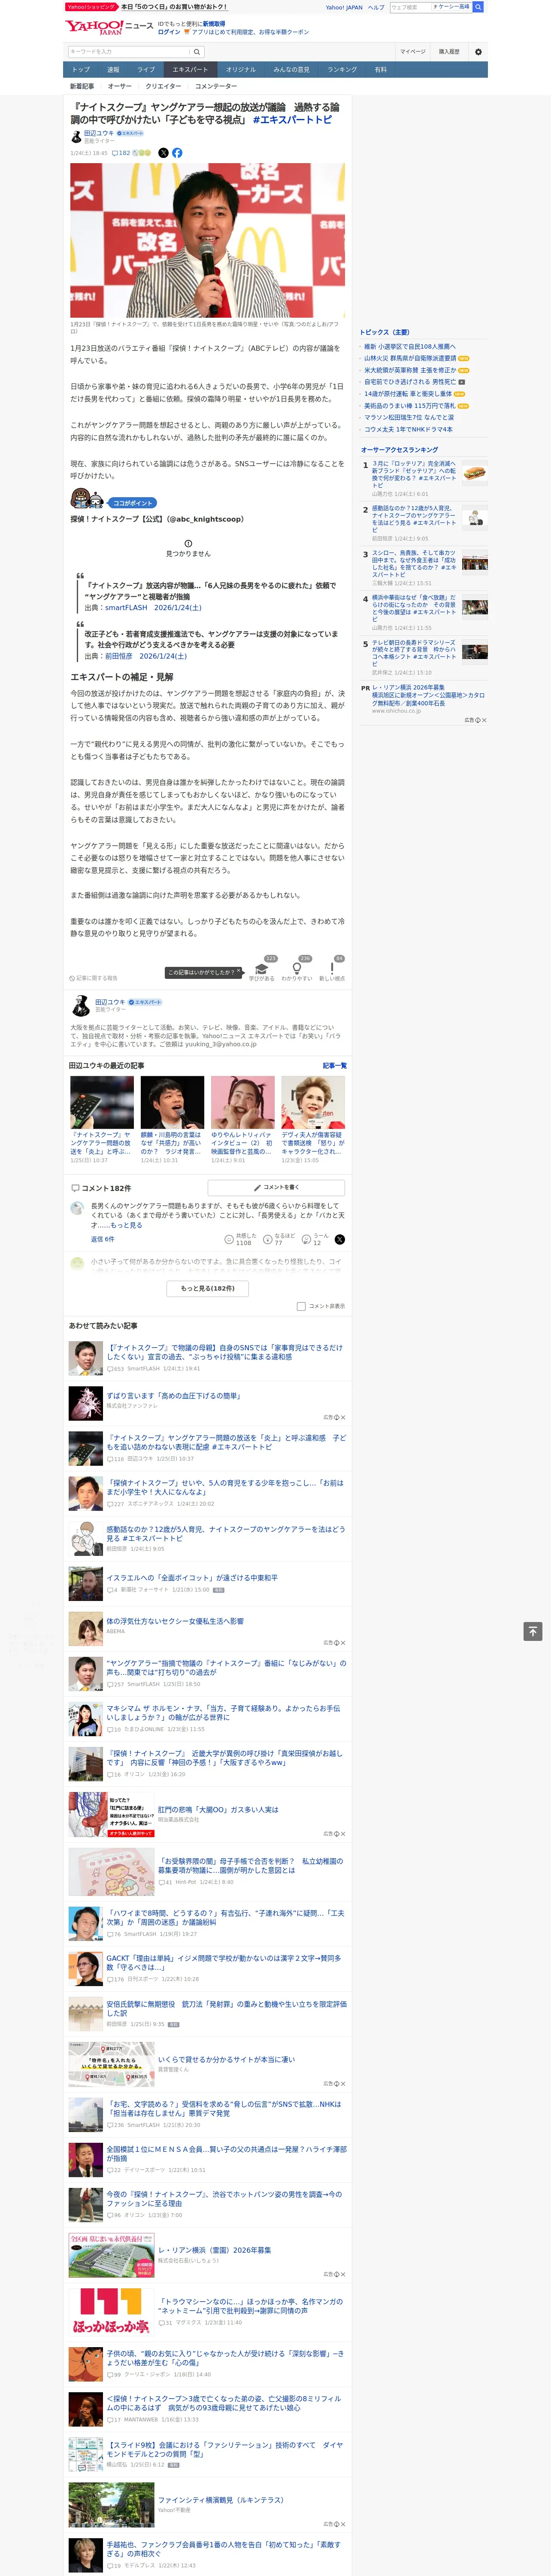The image size is (551, 2576).
Task: Click the scroll-to-top arrow button
Action: point(533,1631)
